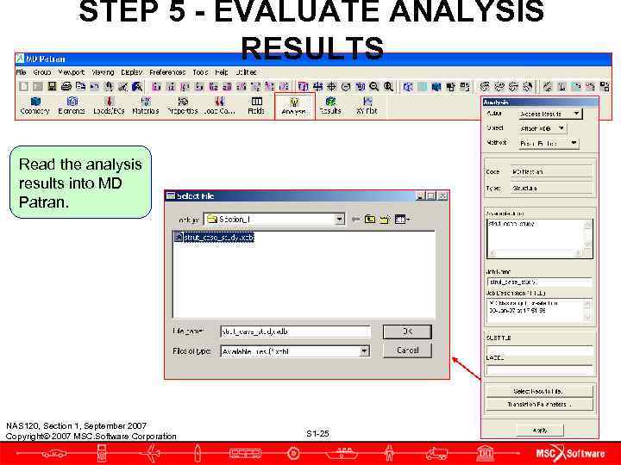Screen dimensions: 621x465
Task: Expand Files of type dropdown
Action: pos(364,351)
